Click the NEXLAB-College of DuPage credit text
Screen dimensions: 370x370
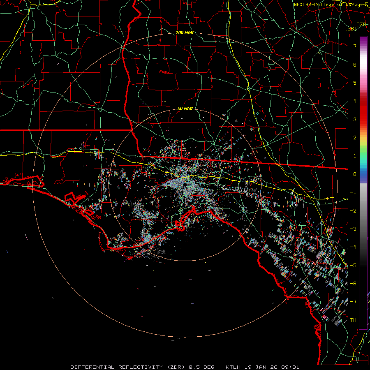(331, 5)
